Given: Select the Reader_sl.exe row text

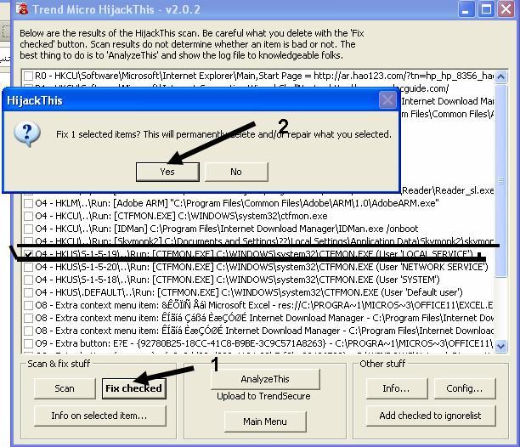Looking at the screenshot, I should tap(448, 190).
